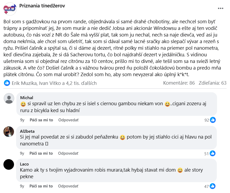Viewport: 230px width, 193px height.
Task: Like Alžbeta's comment with Páči sa mi to
Action: (41, 153)
